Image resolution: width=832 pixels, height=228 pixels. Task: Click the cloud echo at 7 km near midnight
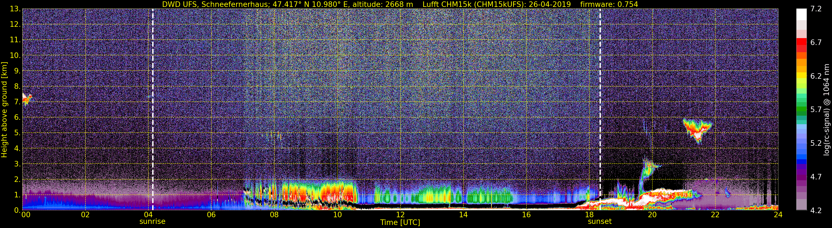pos(27,99)
